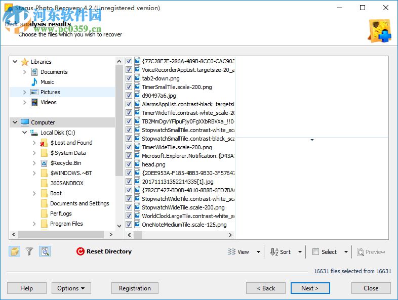Open the Select dropdown arrow
This screenshot has width=398, height=300.
[x=346, y=252]
